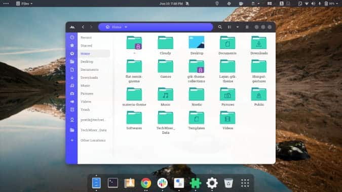
Task: Open pratik@techwi... network location in sidebar
Action: pos(93,120)
